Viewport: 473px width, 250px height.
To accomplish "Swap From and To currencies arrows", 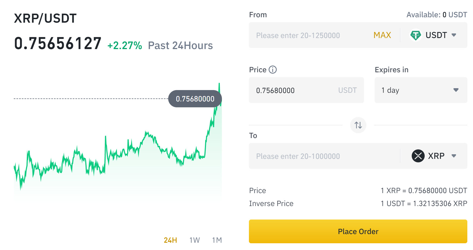I will [x=358, y=125].
